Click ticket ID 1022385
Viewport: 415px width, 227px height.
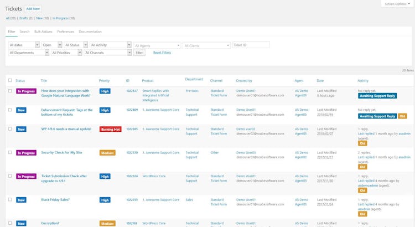[x=132, y=129]
